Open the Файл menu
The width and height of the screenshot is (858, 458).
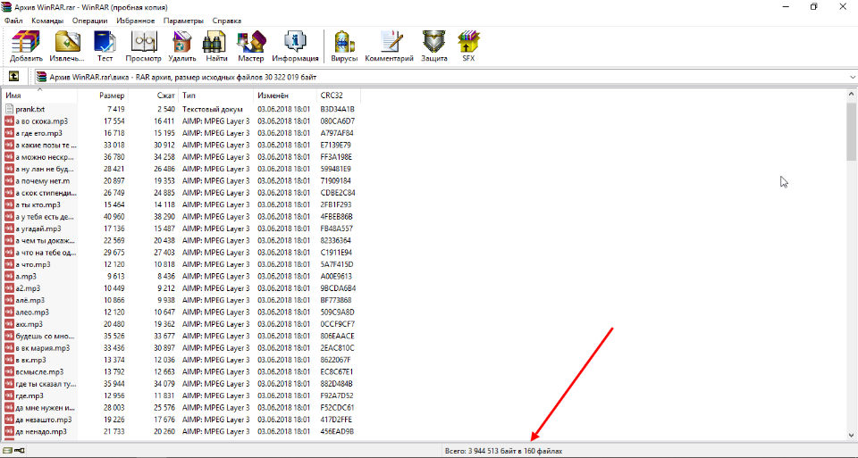[13, 21]
